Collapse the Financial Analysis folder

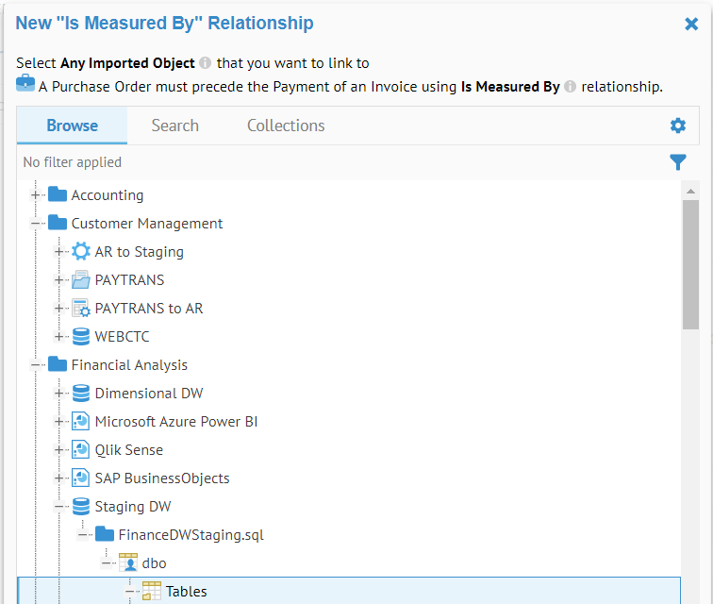tap(36, 365)
